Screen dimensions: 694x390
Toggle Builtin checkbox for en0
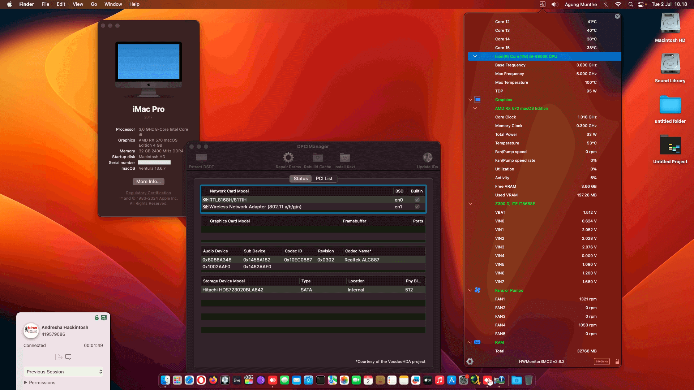coord(417,200)
